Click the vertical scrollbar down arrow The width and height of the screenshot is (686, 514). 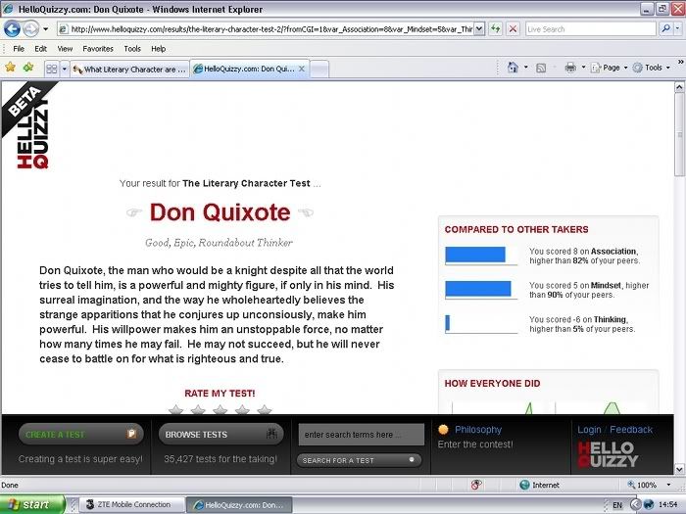click(x=679, y=469)
